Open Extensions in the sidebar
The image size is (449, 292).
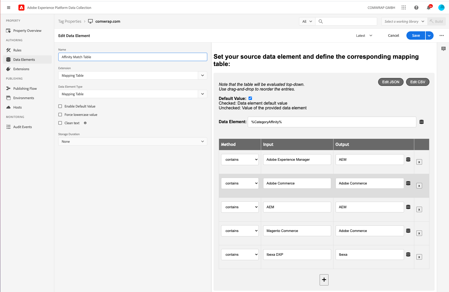click(x=27, y=69)
